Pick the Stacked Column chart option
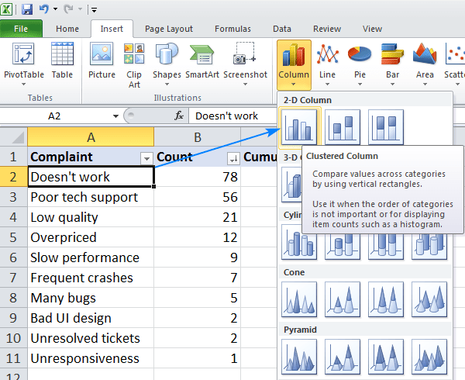Image resolution: width=465 pixels, height=380 pixels. click(343, 127)
